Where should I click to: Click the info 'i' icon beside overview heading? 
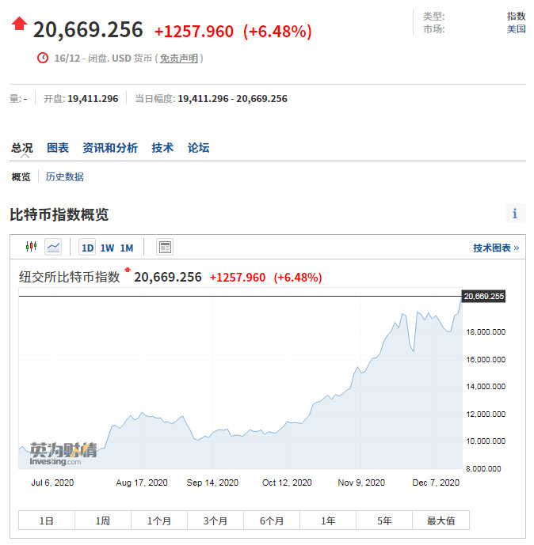(x=516, y=213)
